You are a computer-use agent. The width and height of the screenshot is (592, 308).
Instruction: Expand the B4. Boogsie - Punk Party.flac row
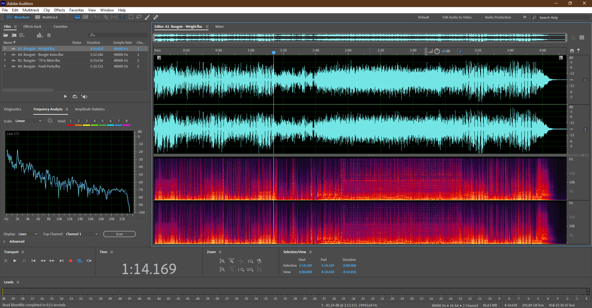pyautogui.click(x=5, y=66)
